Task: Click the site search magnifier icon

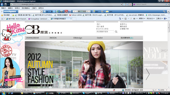Action: click(x=116, y=32)
